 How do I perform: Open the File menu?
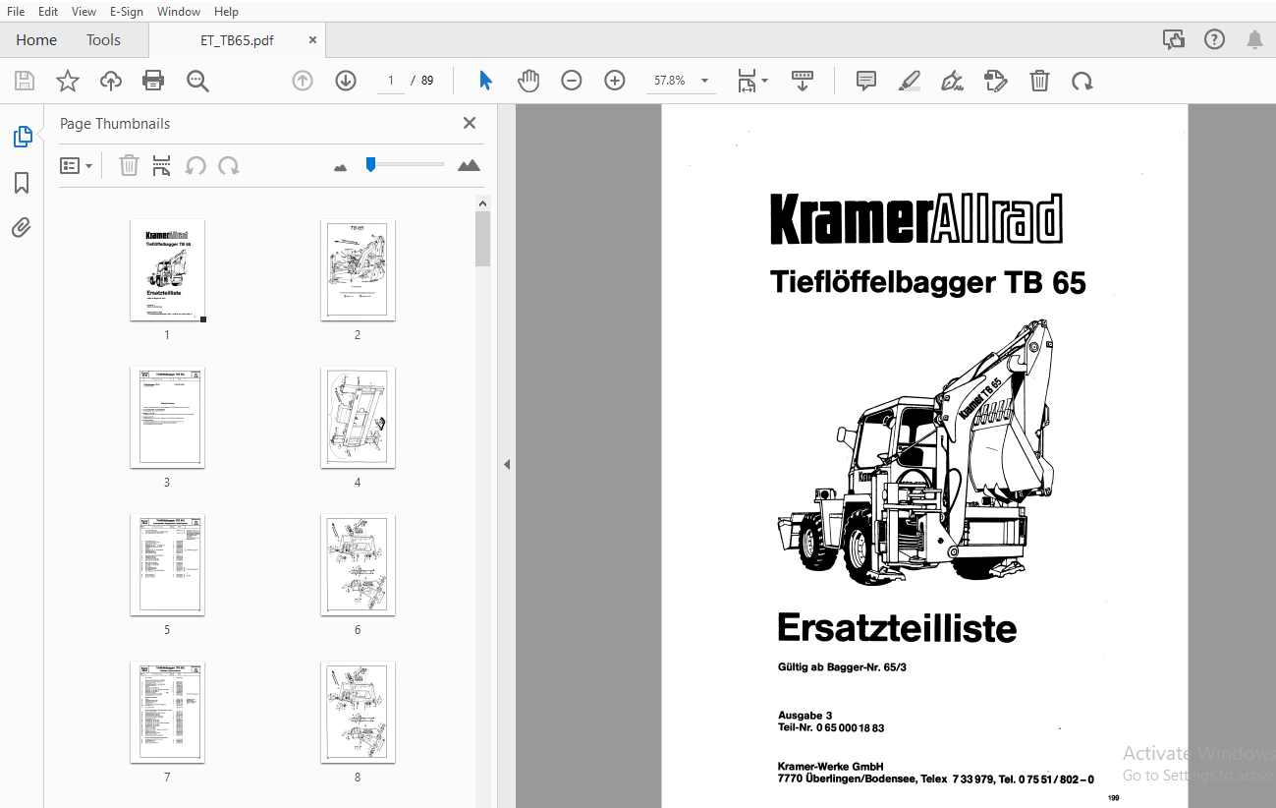16,12
